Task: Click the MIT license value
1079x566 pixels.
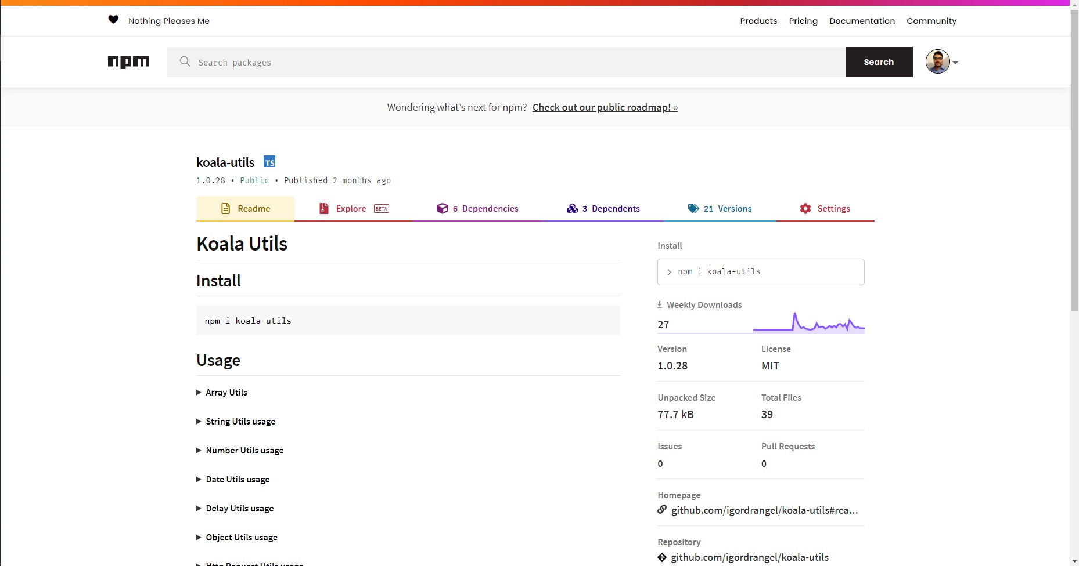Action: [770, 366]
